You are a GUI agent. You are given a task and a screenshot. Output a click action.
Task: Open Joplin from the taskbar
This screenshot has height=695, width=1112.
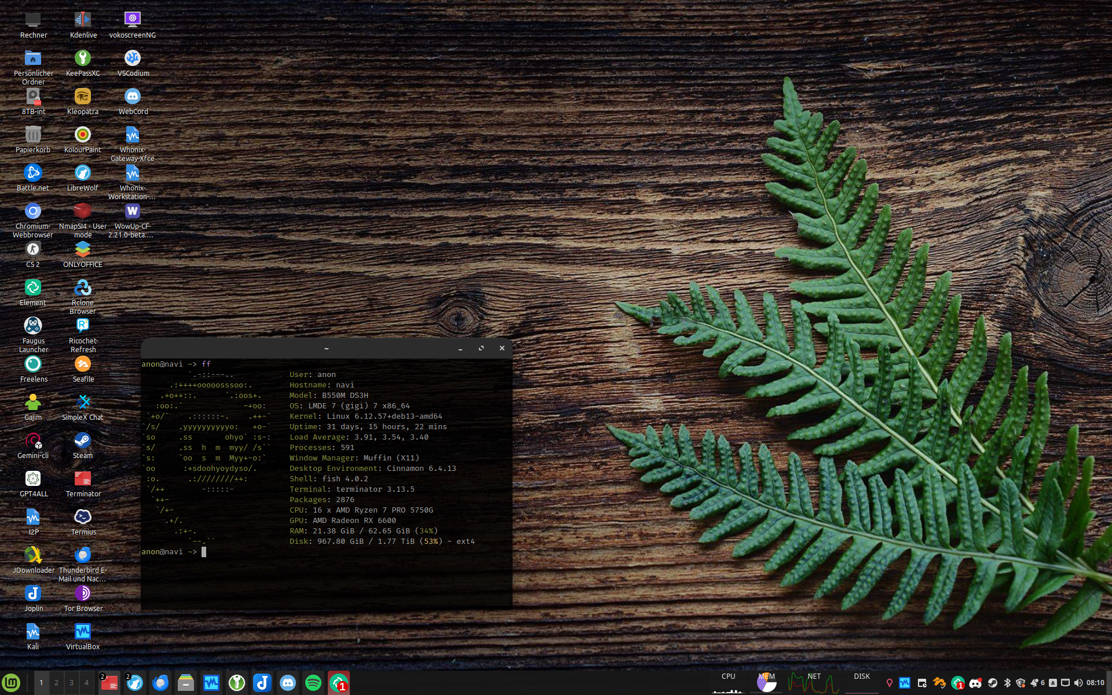(x=262, y=683)
